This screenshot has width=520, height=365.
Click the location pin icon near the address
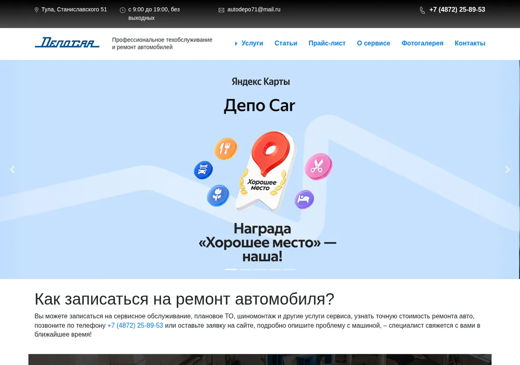coord(36,10)
